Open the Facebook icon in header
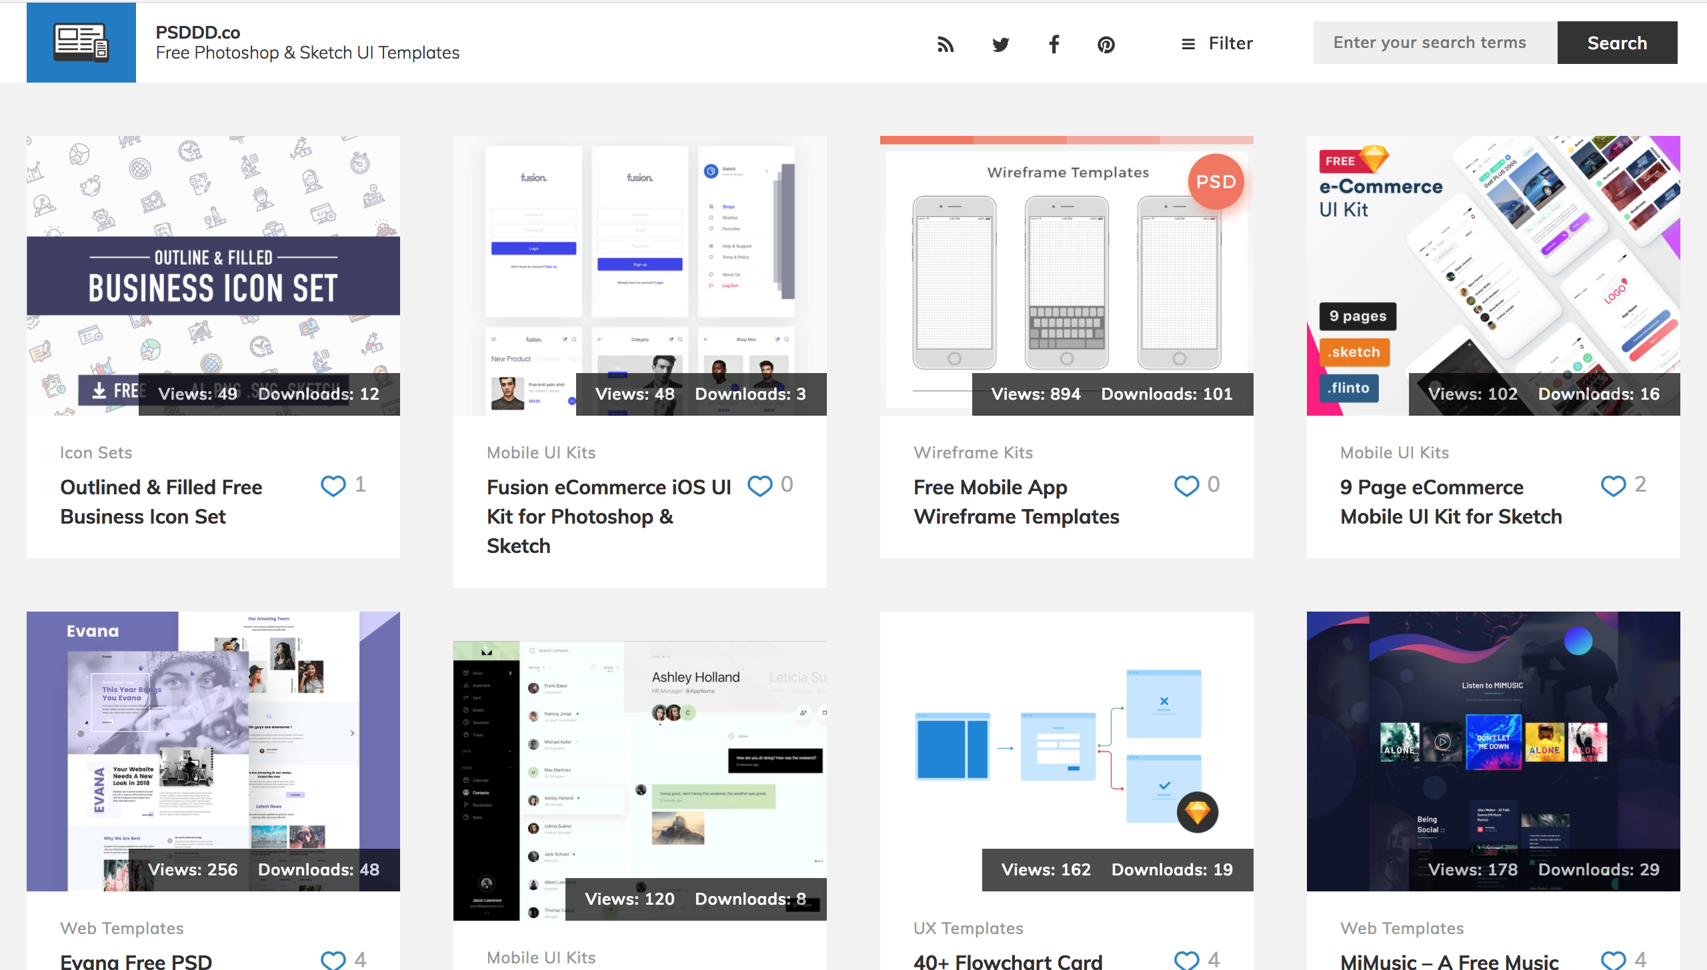Screen dimensions: 1707x970 1054,44
